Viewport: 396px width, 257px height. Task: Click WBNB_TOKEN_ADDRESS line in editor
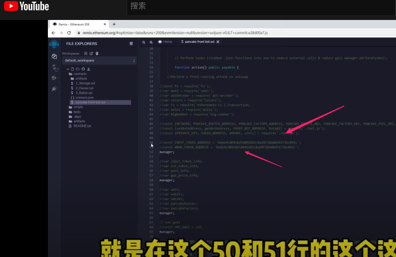tap(229, 147)
